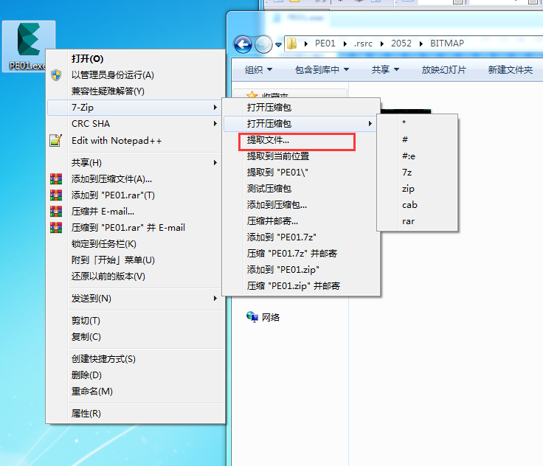Expand the CRC SHA submenu arrow
The height and width of the screenshot is (466, 543).
(215, 124)
